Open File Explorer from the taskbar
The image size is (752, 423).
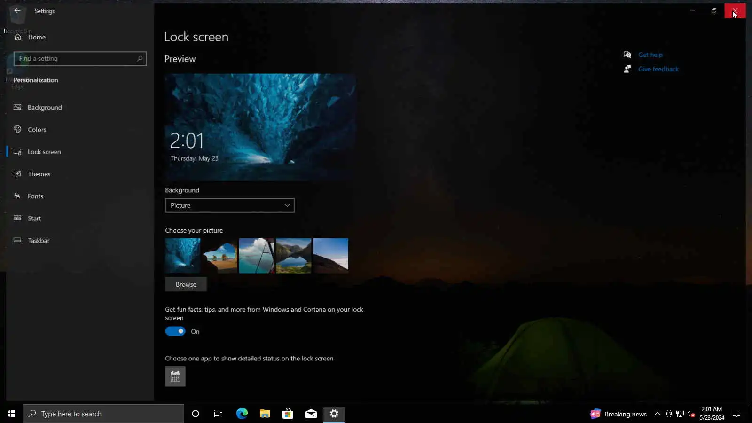pyautogui.click(x=265, y=414)
